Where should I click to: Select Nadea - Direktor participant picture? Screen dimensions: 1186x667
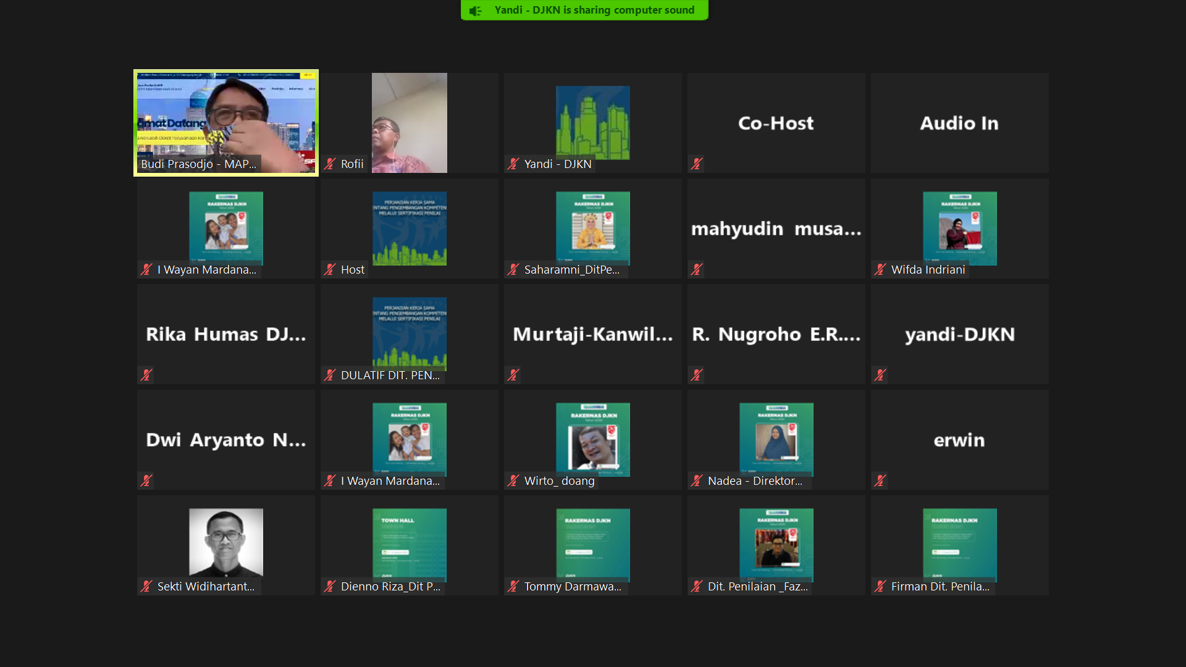776,439
